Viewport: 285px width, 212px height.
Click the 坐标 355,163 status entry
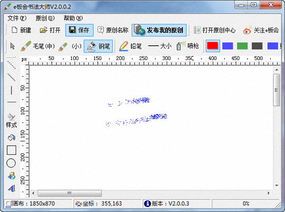[99, 203]
